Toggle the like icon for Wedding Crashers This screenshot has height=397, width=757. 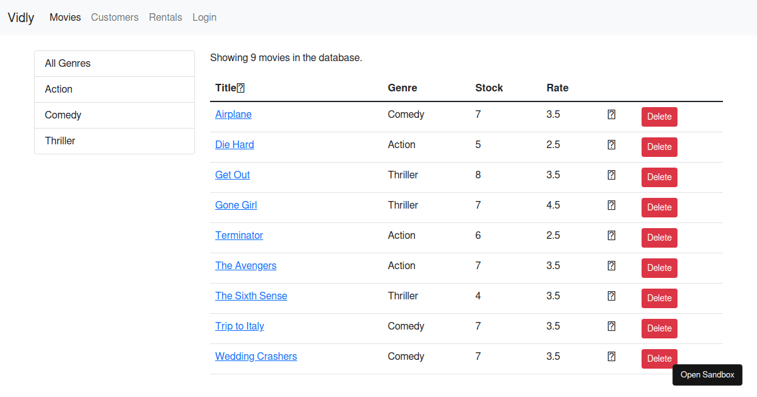click(x=611, y=357)
